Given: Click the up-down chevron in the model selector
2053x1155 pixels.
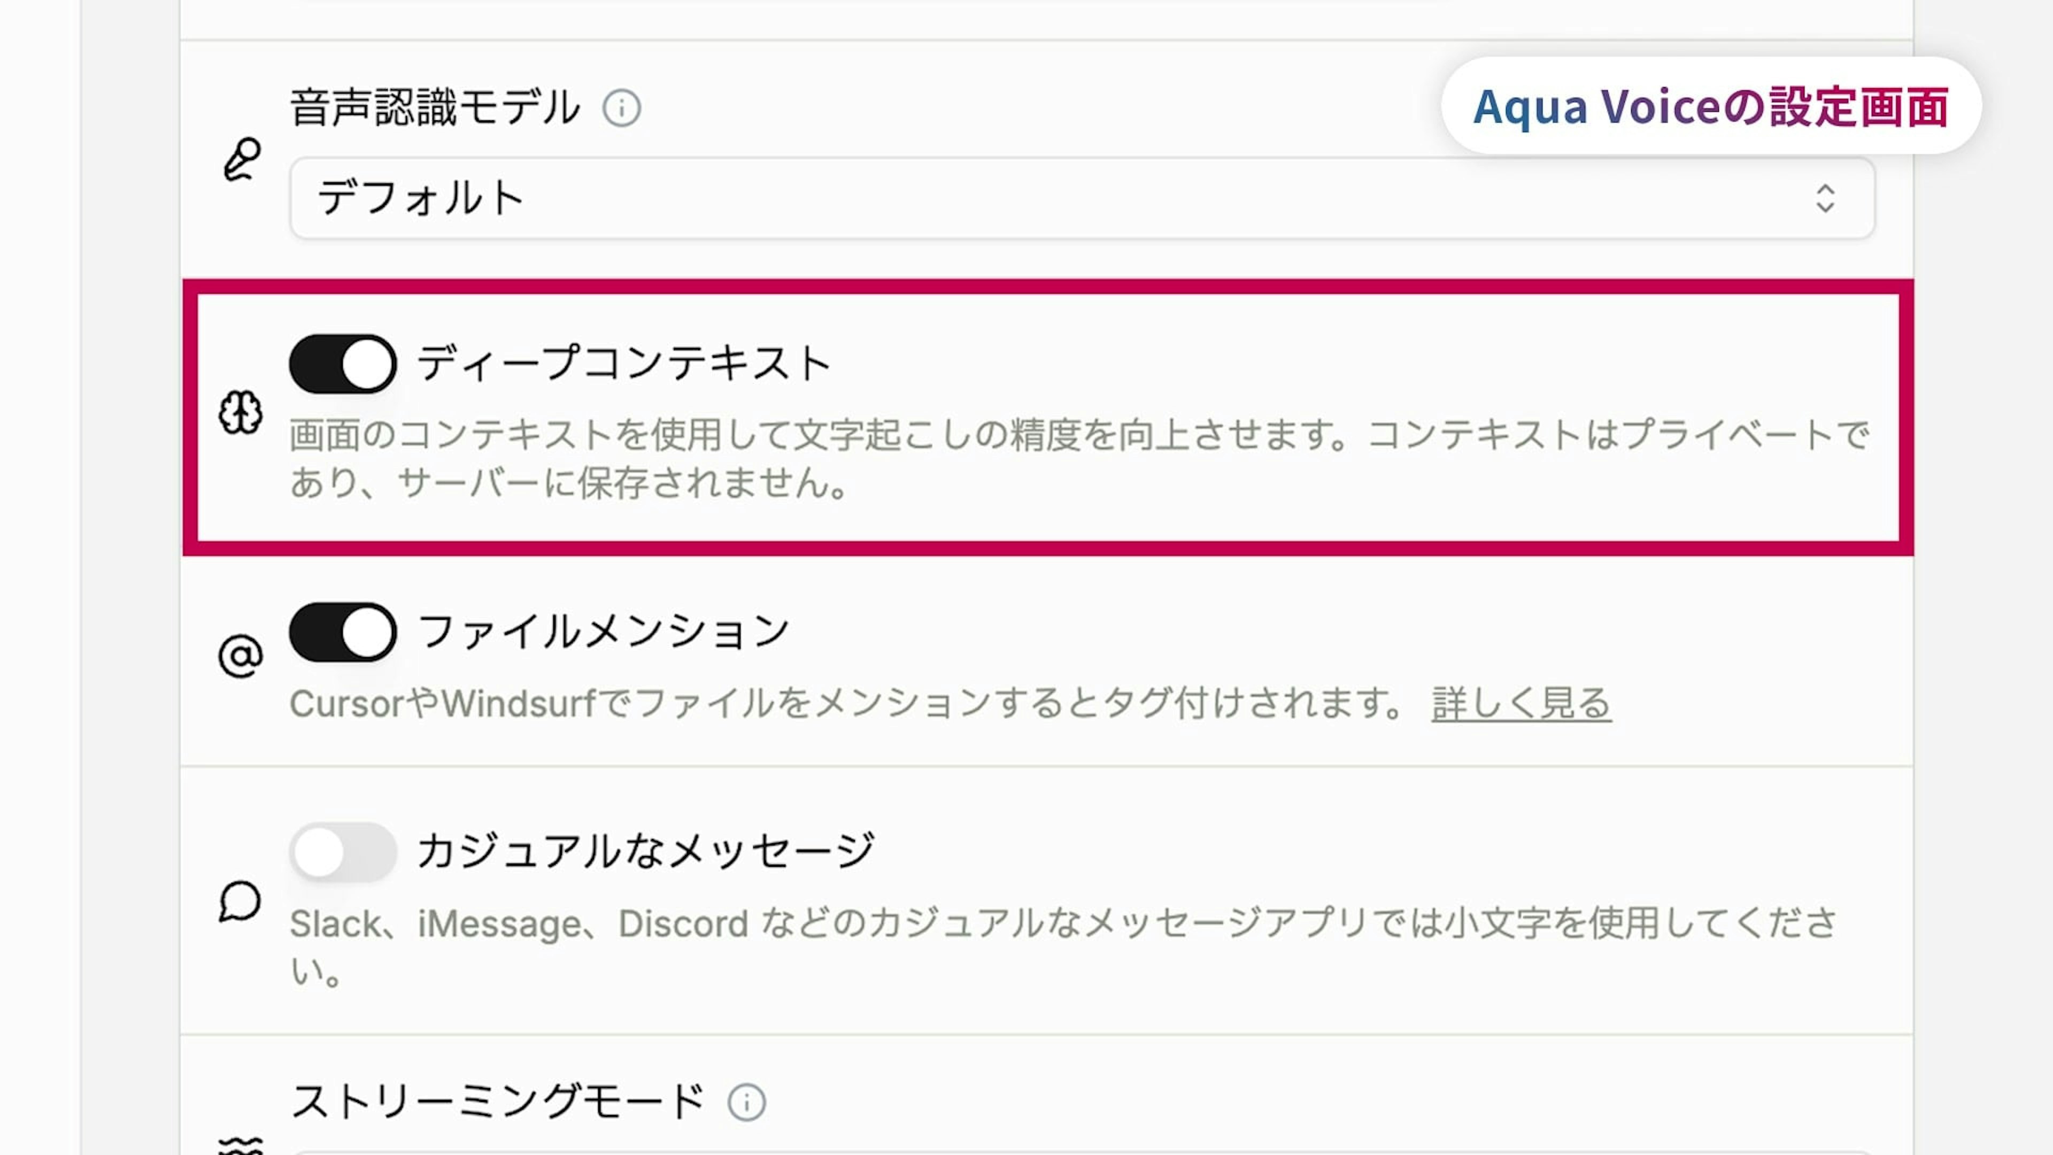Looking at the screenshot, I should click(x=1825, y=198).
